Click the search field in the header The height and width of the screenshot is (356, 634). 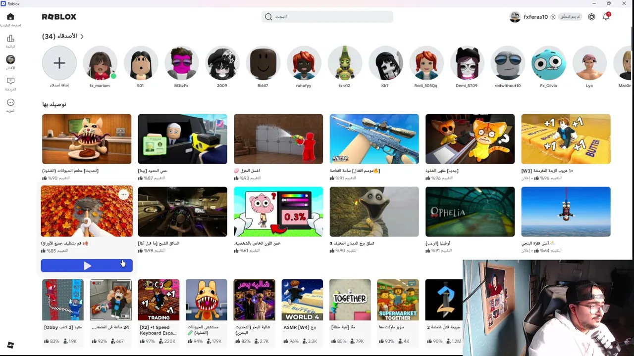pos(327,17)
